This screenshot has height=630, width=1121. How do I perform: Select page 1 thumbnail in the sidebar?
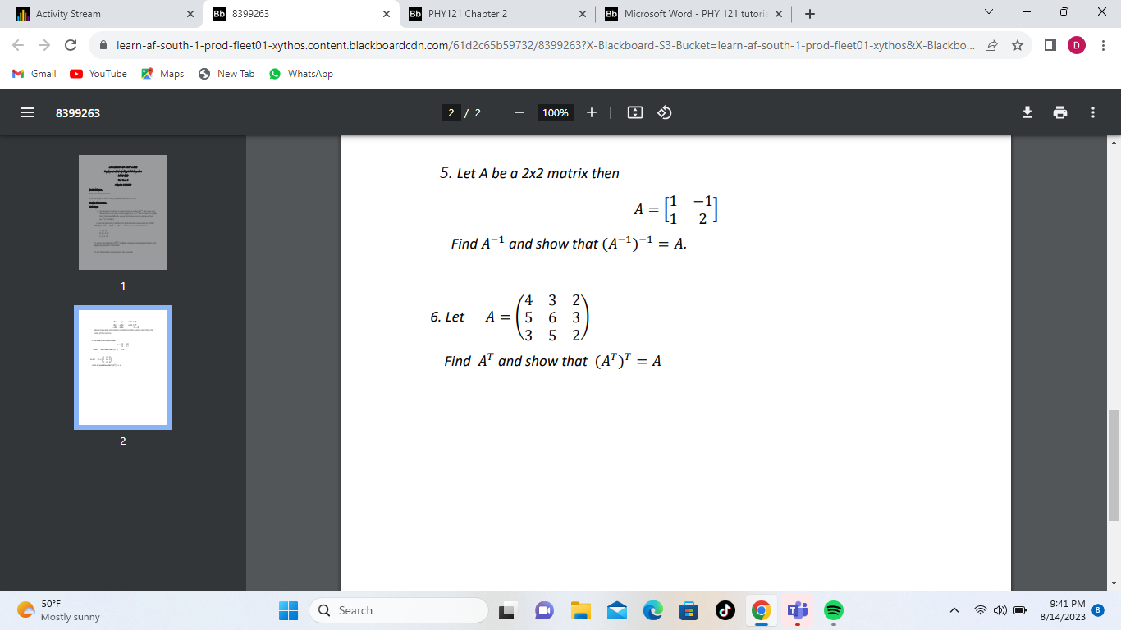pos(122,212)
